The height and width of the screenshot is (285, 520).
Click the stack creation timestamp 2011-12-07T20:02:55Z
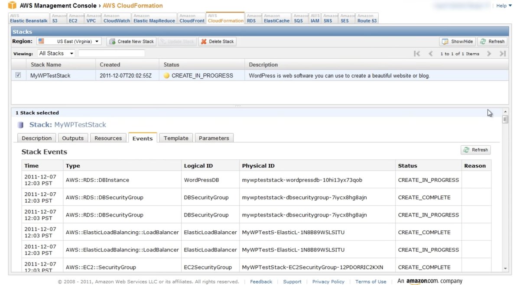(x=126, y=75)
